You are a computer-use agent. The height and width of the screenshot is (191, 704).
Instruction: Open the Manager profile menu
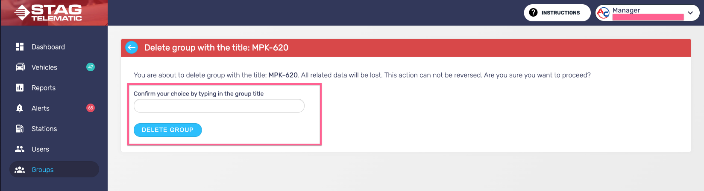(648, 13)
